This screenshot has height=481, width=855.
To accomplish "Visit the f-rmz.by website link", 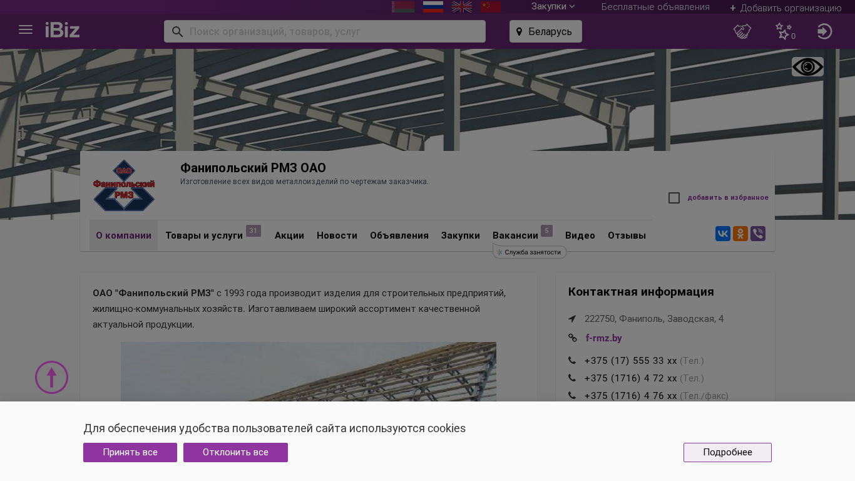I will point(603,338).
